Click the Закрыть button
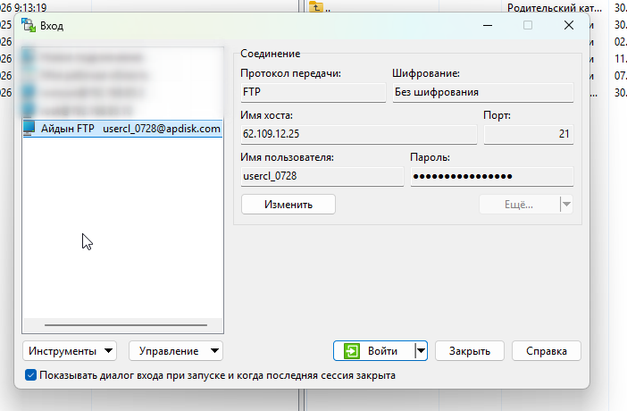 point(470,351)
